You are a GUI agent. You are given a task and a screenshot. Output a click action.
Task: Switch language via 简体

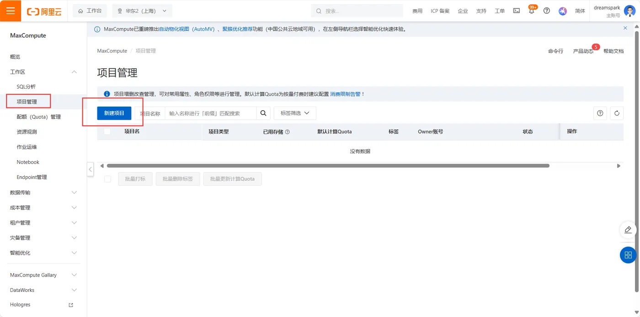point(580,11)
